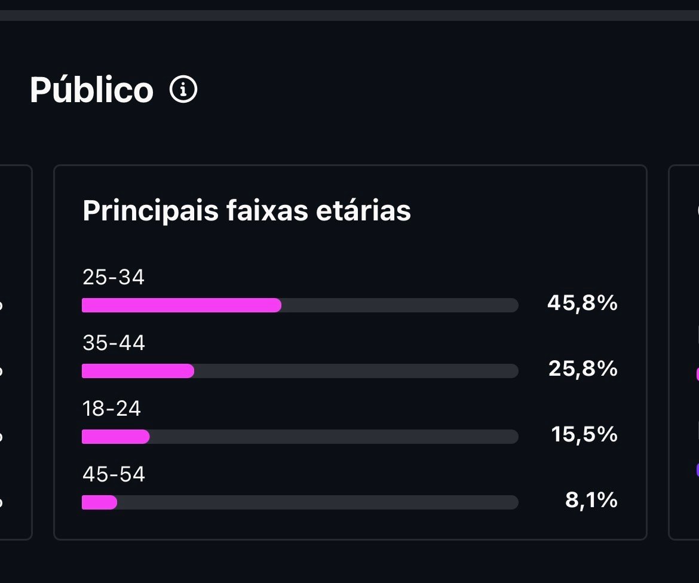This screenshot has height=583, width=699.
Task: Click the 25,8% percentage value
Action: tap(582, 369)
